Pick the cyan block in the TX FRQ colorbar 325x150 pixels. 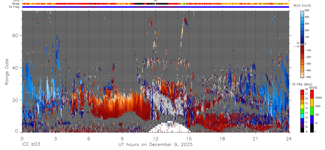302,116
